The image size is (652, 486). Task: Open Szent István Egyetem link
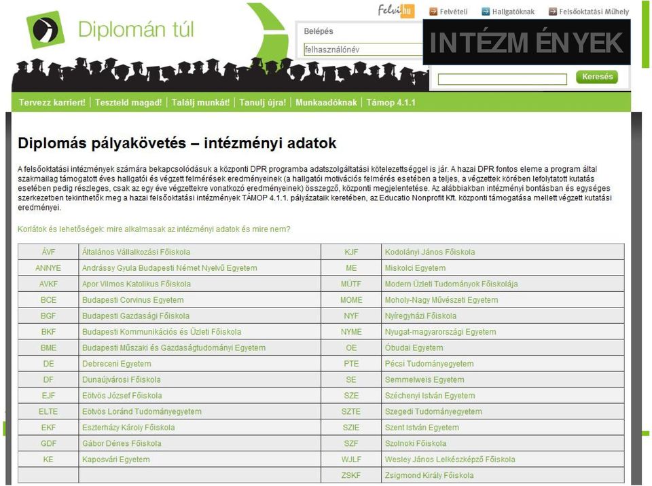422,428
